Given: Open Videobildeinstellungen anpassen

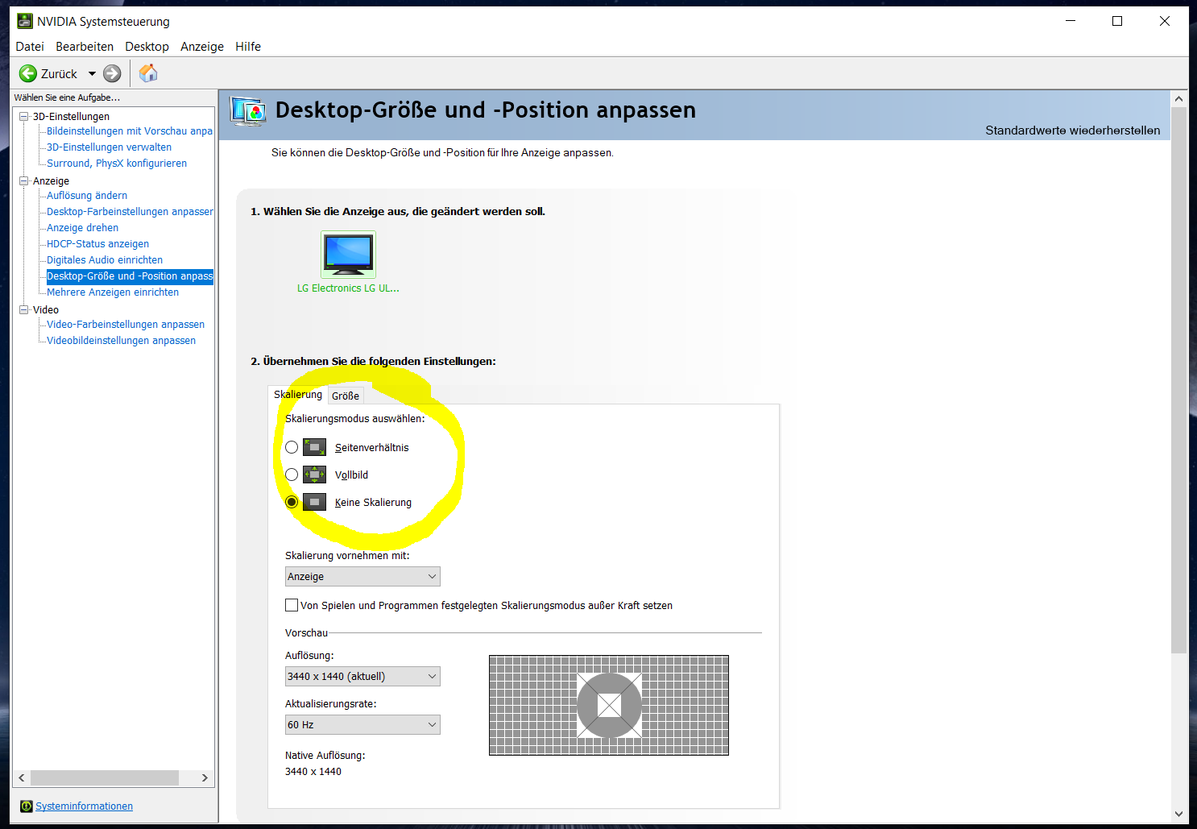Looking at the screenshot, I should tap(121, 341).
